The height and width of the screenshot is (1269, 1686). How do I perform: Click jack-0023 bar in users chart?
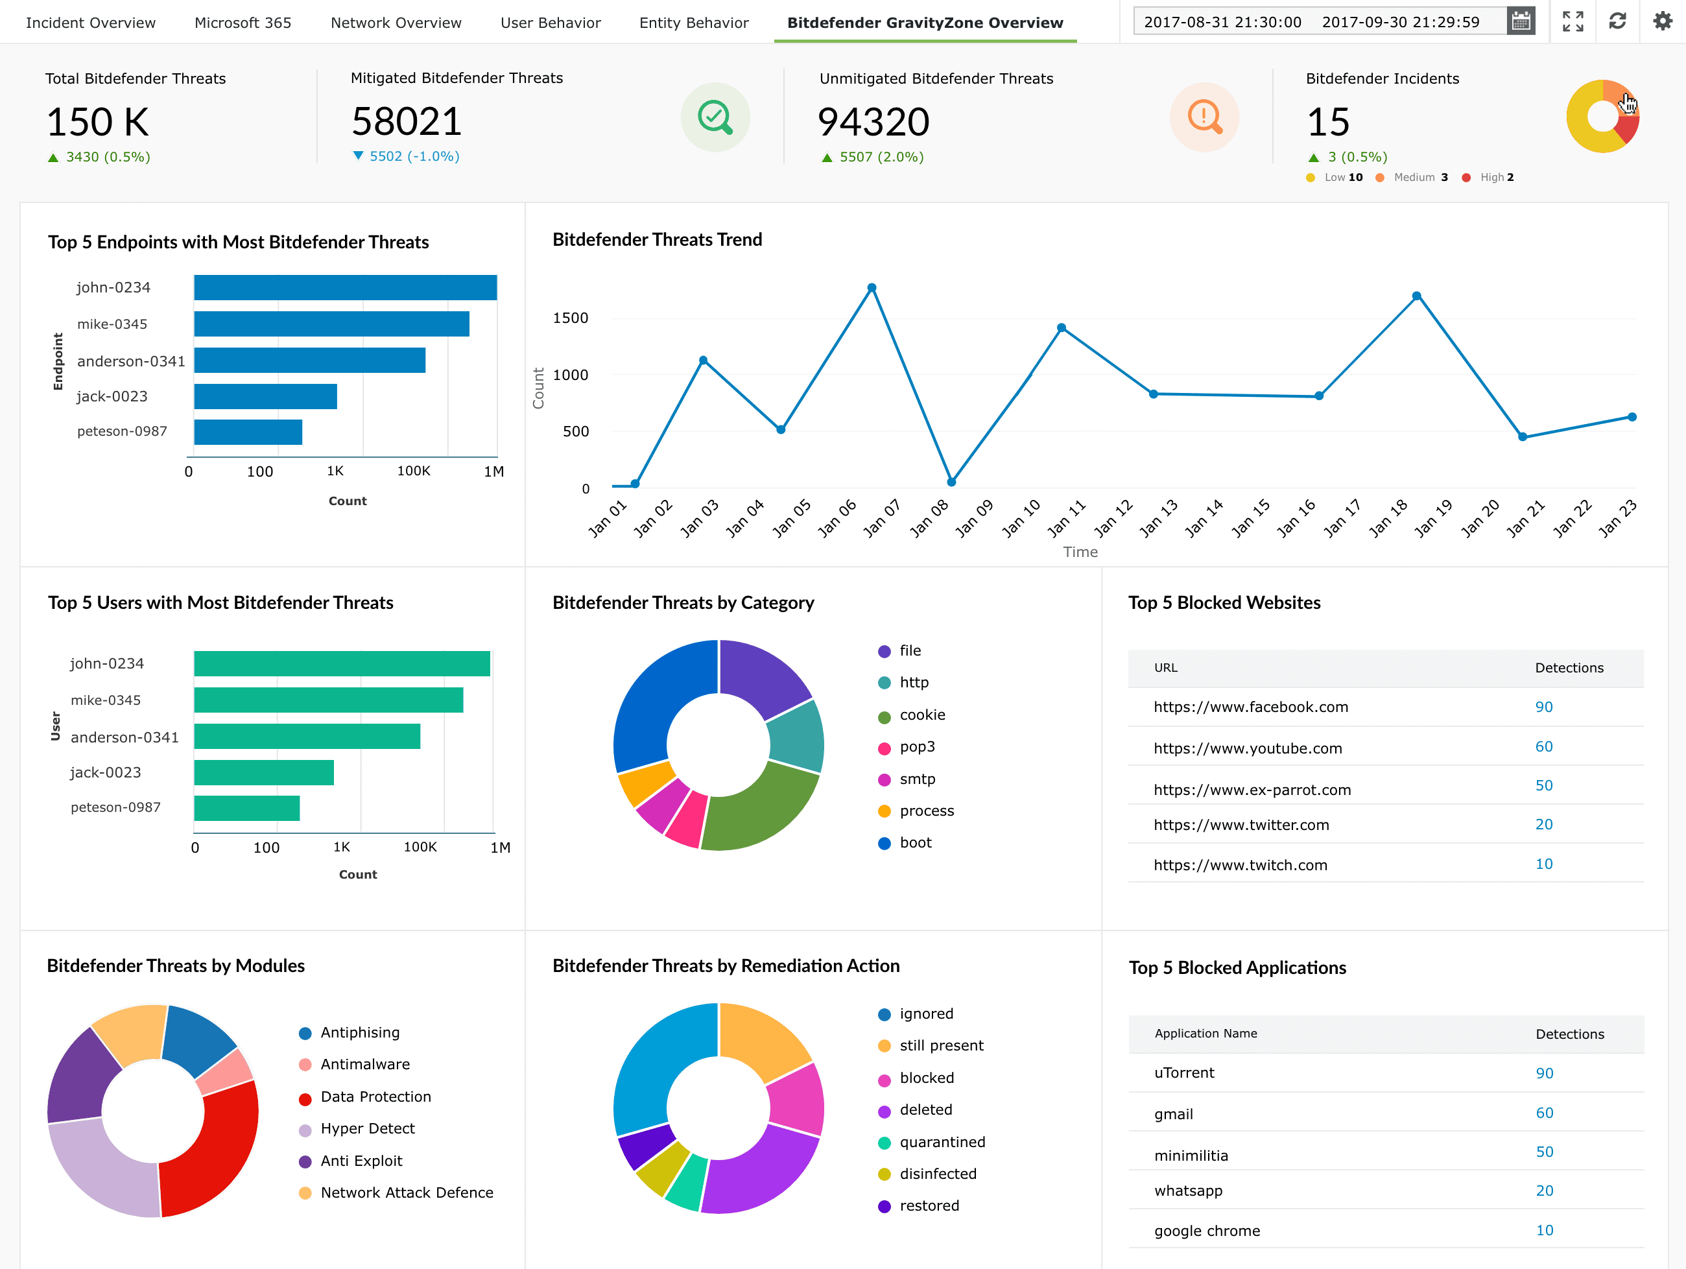tap(264, 773)
